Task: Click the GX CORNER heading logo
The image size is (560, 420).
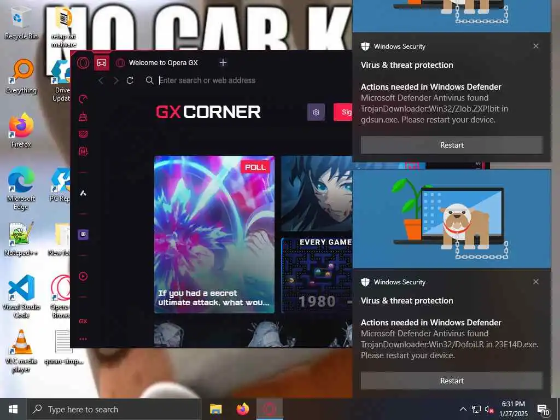Action: pyautogui.click(x=208, y=112)
